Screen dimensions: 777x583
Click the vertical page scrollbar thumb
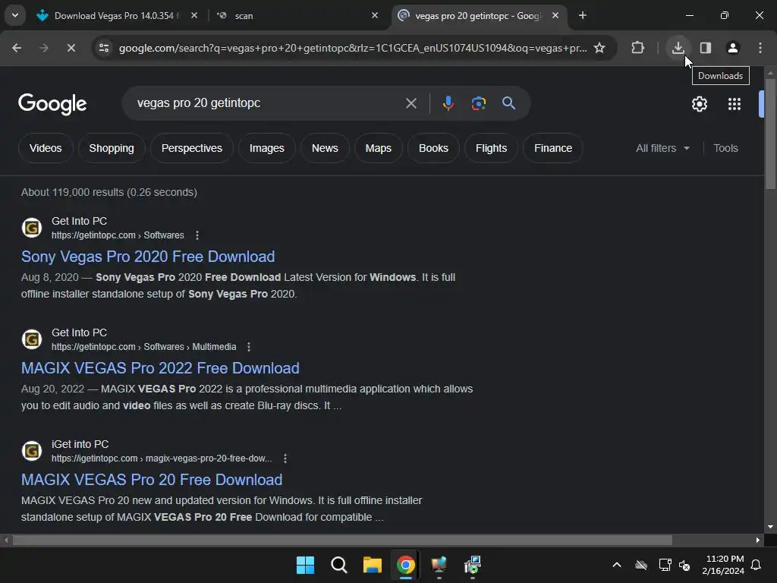click(770, 134)
